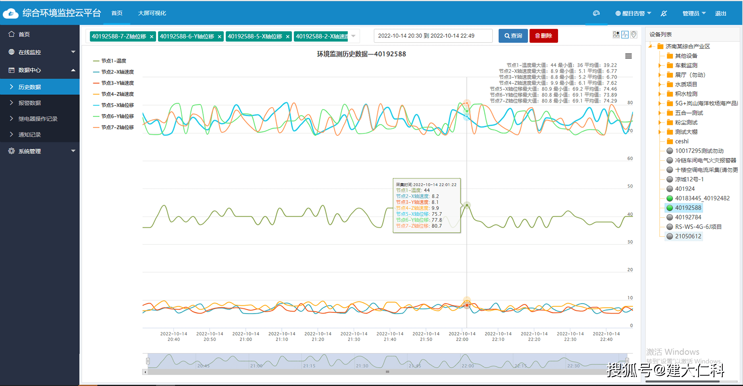Expand the 在线监控 sidebar menu

(73, 52)
